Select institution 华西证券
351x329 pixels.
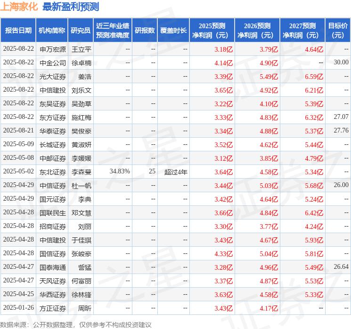click(x=53, y=294)
